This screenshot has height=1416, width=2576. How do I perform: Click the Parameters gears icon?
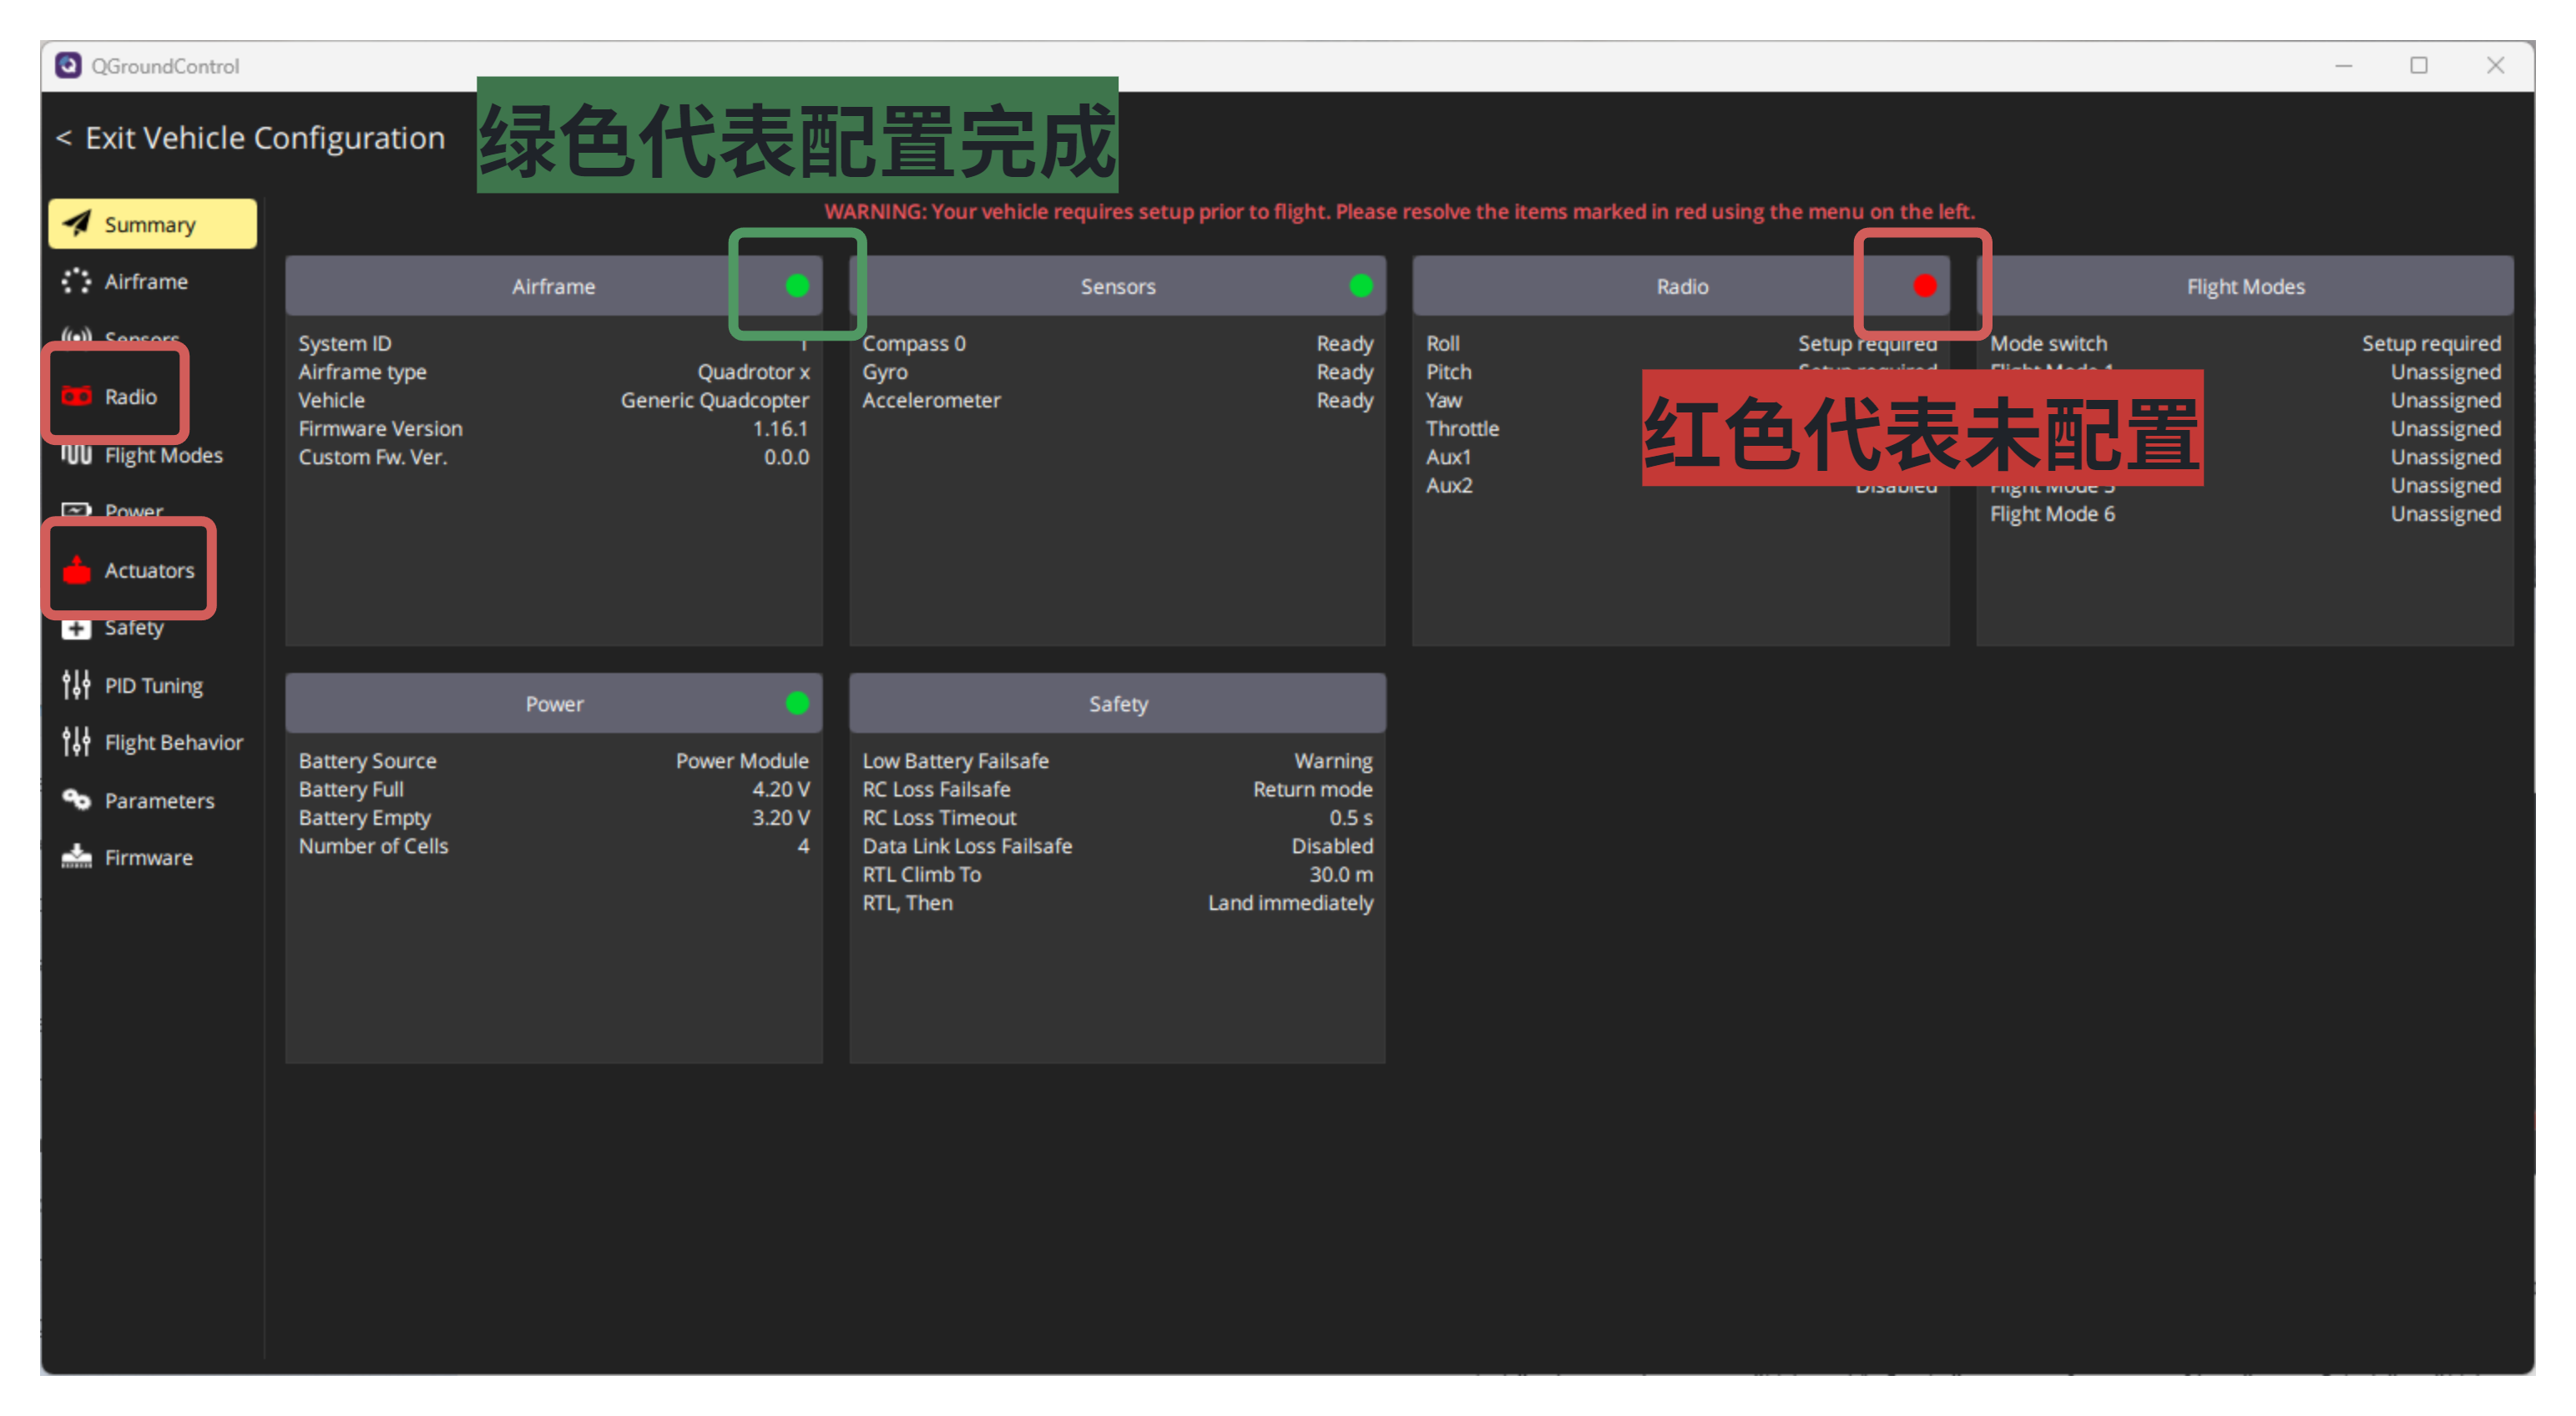pyautogui.click(x=77, y=800)
